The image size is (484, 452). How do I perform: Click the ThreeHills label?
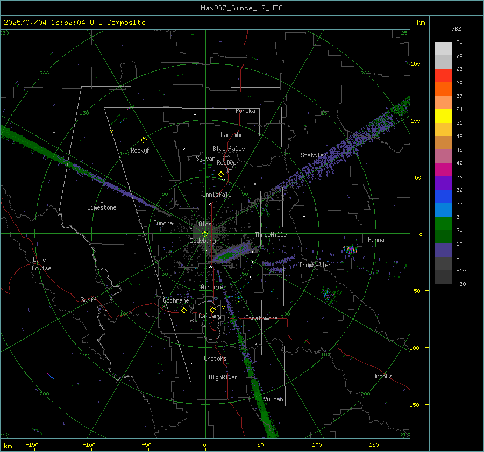tap(271, 235)
